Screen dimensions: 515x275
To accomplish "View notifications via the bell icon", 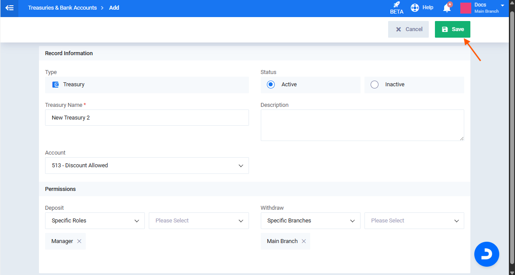I will pos(447,8).
